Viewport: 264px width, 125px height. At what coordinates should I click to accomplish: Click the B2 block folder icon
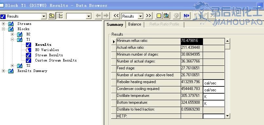pos(20,34)
